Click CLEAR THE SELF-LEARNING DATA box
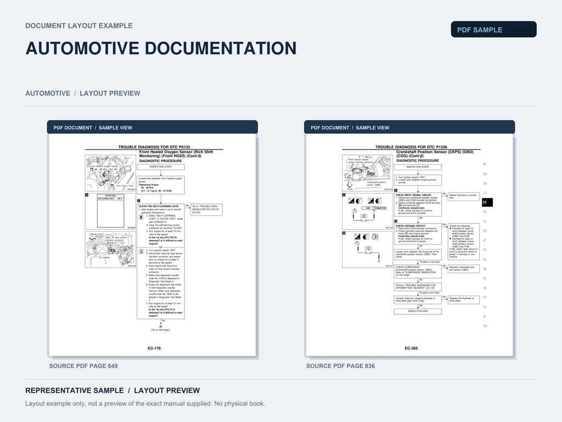The image size is (562, 422). click(x=161, y=261)
